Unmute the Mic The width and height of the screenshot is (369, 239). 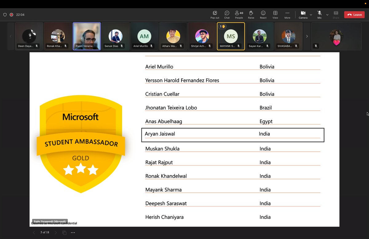319,15
